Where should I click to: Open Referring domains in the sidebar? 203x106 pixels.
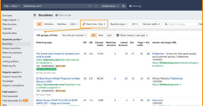[x=12, y=53]
